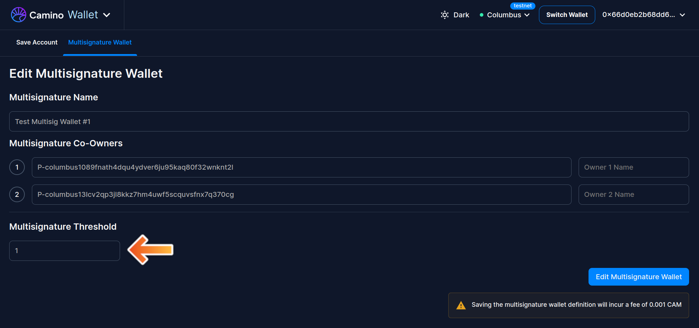Viewport: 699px width, 328px height.
Task: Click the Owner 1 Name field
Action: (x=633, y=167)
